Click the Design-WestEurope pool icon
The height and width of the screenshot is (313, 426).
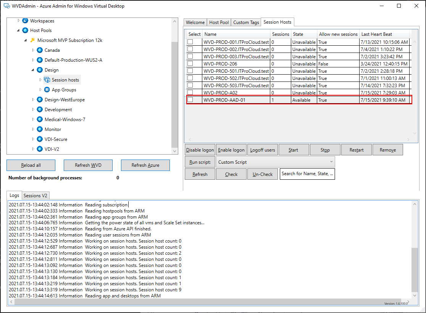40,99
